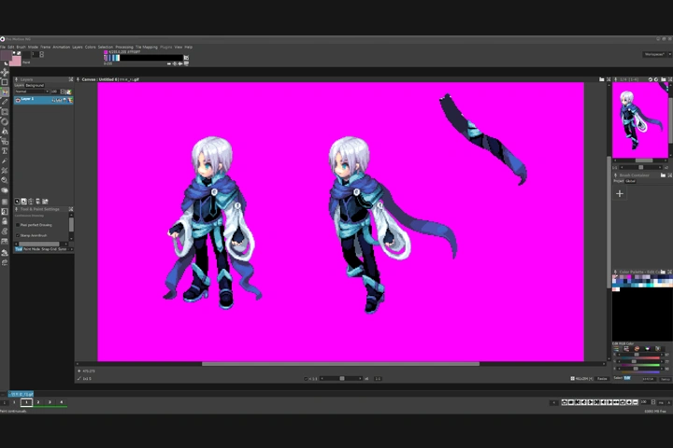Open folder icon in Canvas title bar
Image resolution: width=673 pixels, height=448 pixels.
point(601,79)
